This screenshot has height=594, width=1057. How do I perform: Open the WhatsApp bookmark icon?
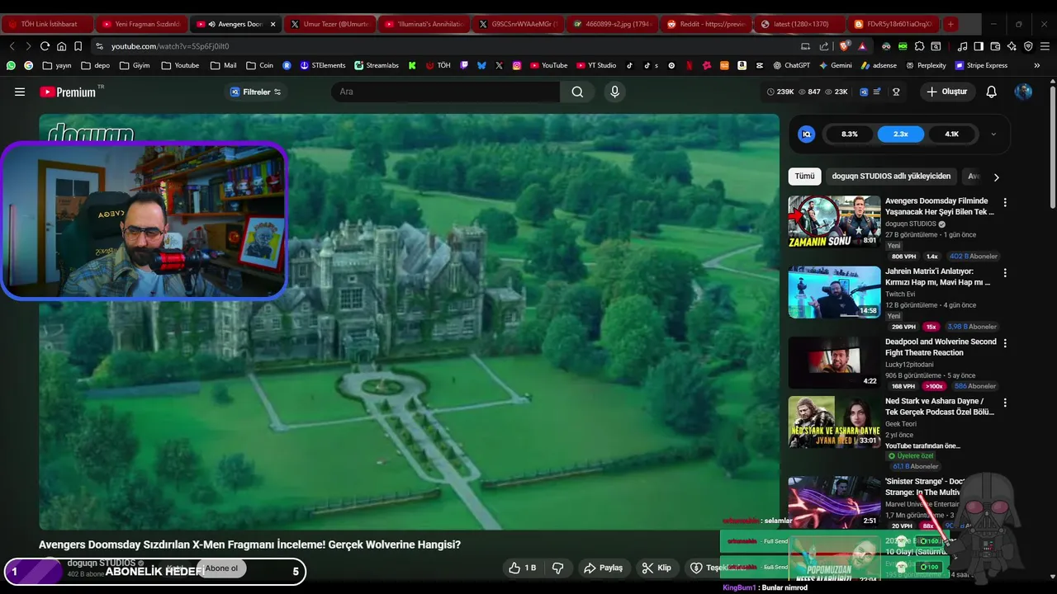pos(11,65)
